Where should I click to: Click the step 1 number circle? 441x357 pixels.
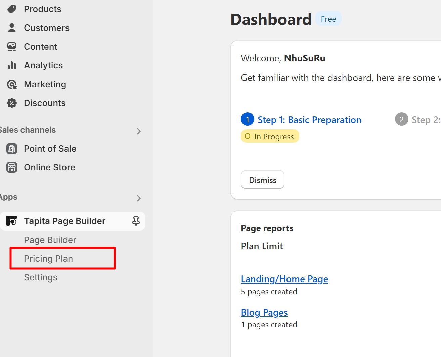[248, 119]
